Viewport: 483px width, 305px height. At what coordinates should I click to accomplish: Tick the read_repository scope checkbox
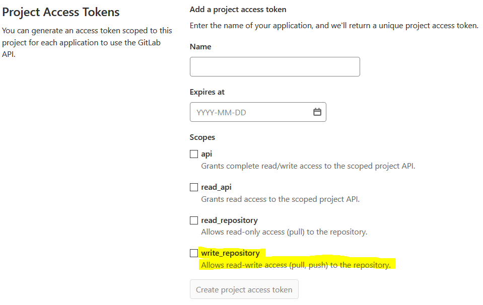[194, 220]
